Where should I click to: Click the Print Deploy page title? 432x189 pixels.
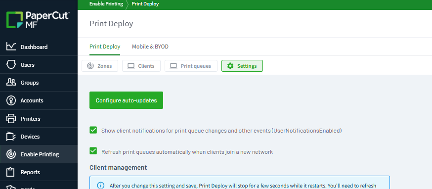(x=111, y=24)
